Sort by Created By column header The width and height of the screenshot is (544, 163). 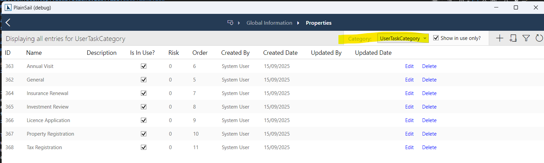click(x=235, y=53)
